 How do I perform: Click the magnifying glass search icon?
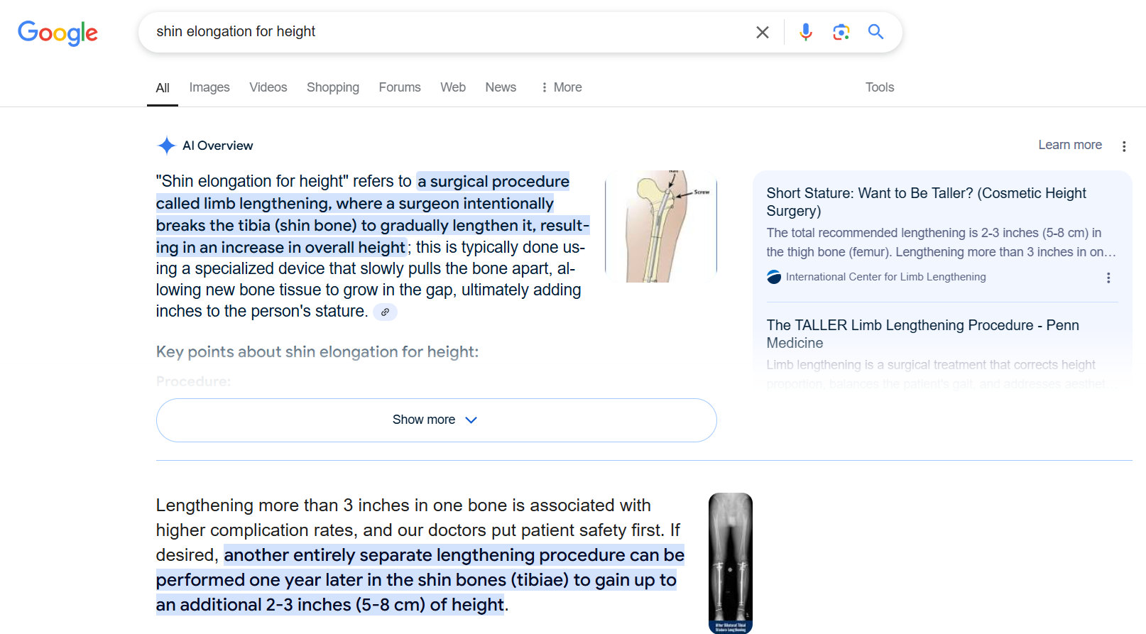pyautogui.click(x=875, y=32)
